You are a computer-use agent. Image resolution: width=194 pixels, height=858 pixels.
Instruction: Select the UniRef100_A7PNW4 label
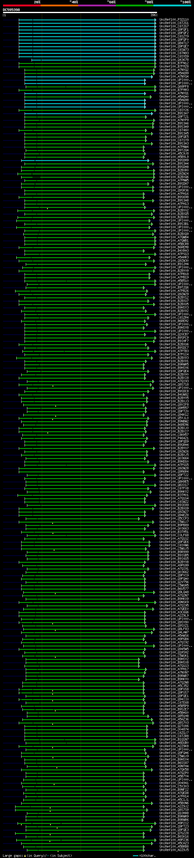coord(174,147)
